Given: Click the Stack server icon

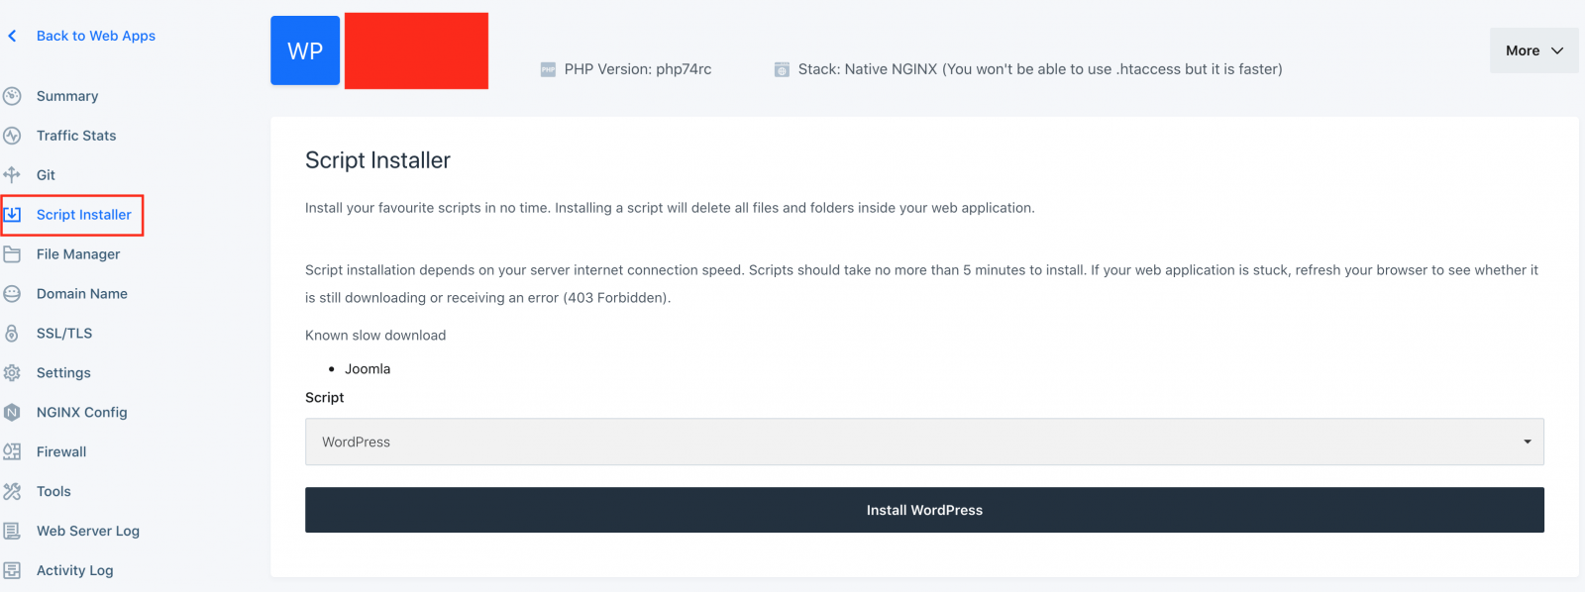Looking at the screenshot, I should pos(782,69).
